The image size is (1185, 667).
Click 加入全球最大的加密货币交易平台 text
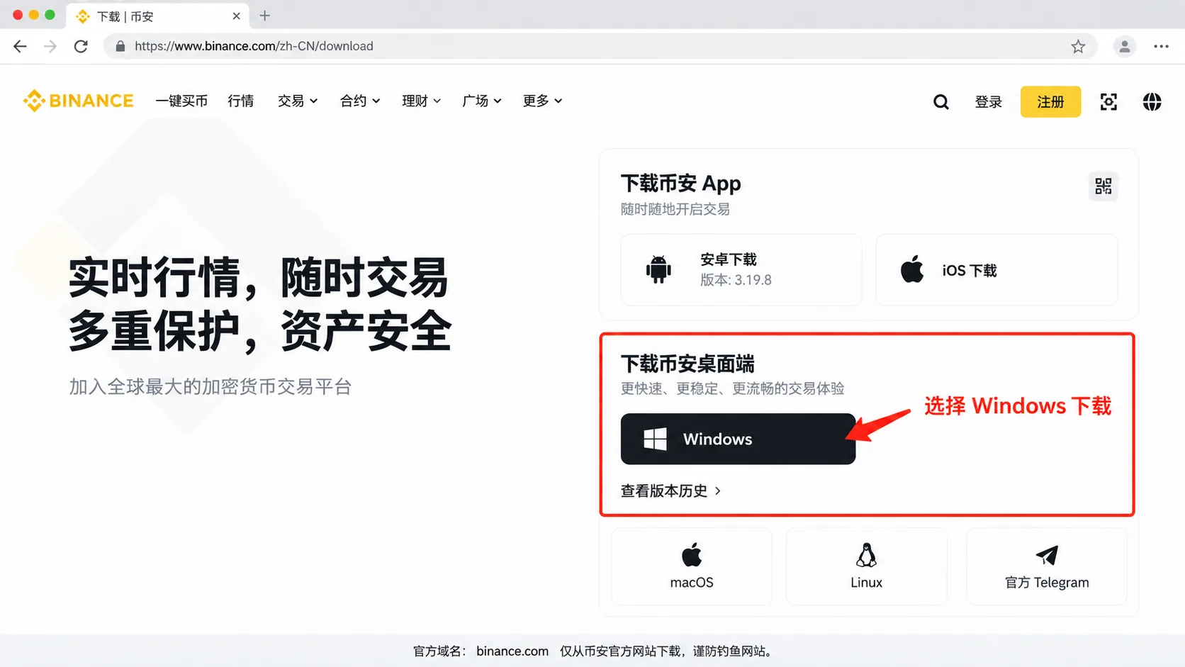210,387
